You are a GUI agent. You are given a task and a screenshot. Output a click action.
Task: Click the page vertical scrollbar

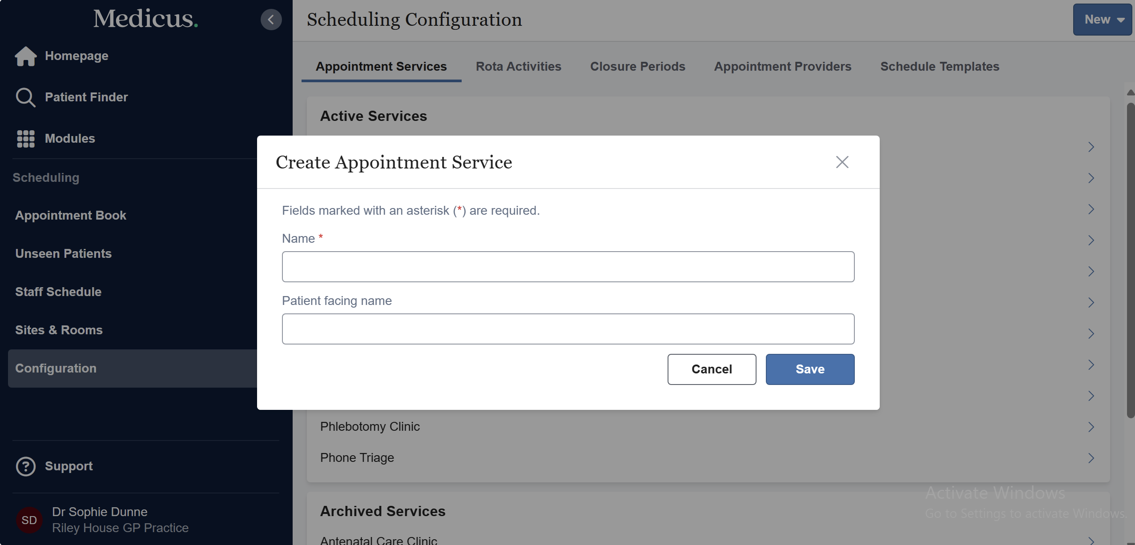tap(1130, 260)
